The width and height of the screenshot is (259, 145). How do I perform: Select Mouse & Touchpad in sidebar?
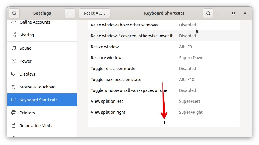pyautogui.click(x=37, y=87)
